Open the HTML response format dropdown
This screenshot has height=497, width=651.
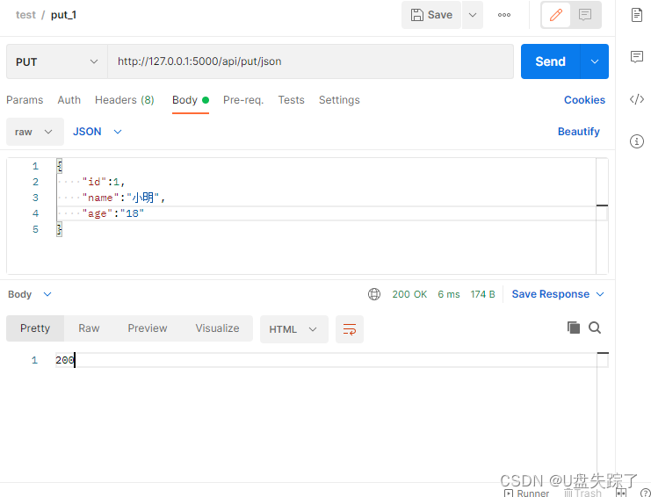click(x=294, y=329)
